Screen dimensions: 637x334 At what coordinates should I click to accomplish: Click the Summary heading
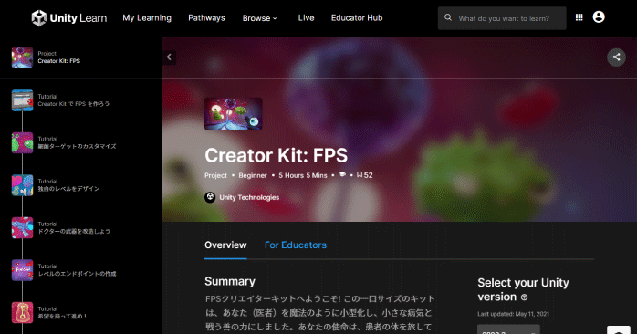click(230, 281)
